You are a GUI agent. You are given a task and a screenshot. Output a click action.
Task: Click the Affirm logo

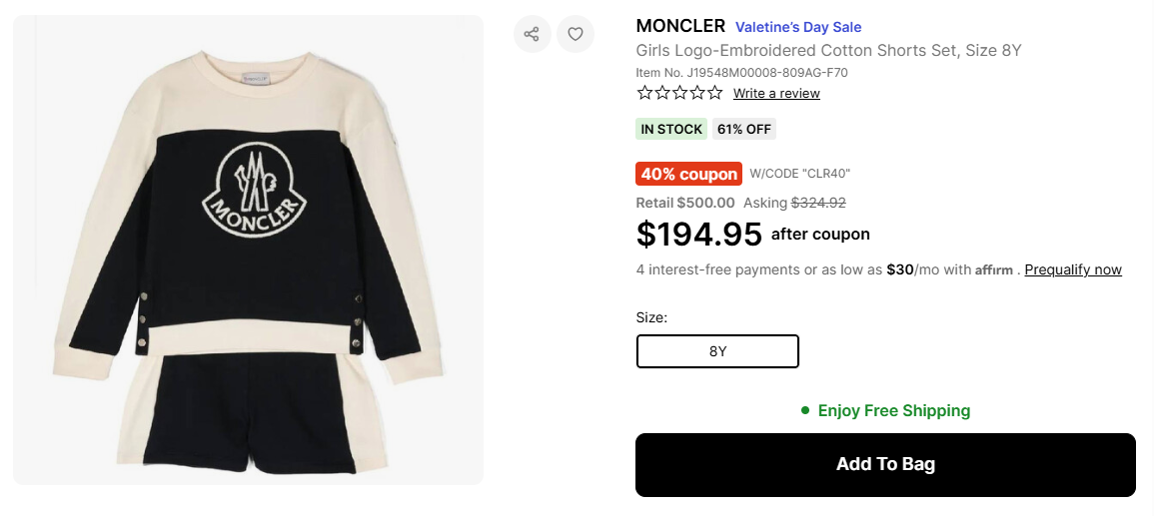(994, 269)
